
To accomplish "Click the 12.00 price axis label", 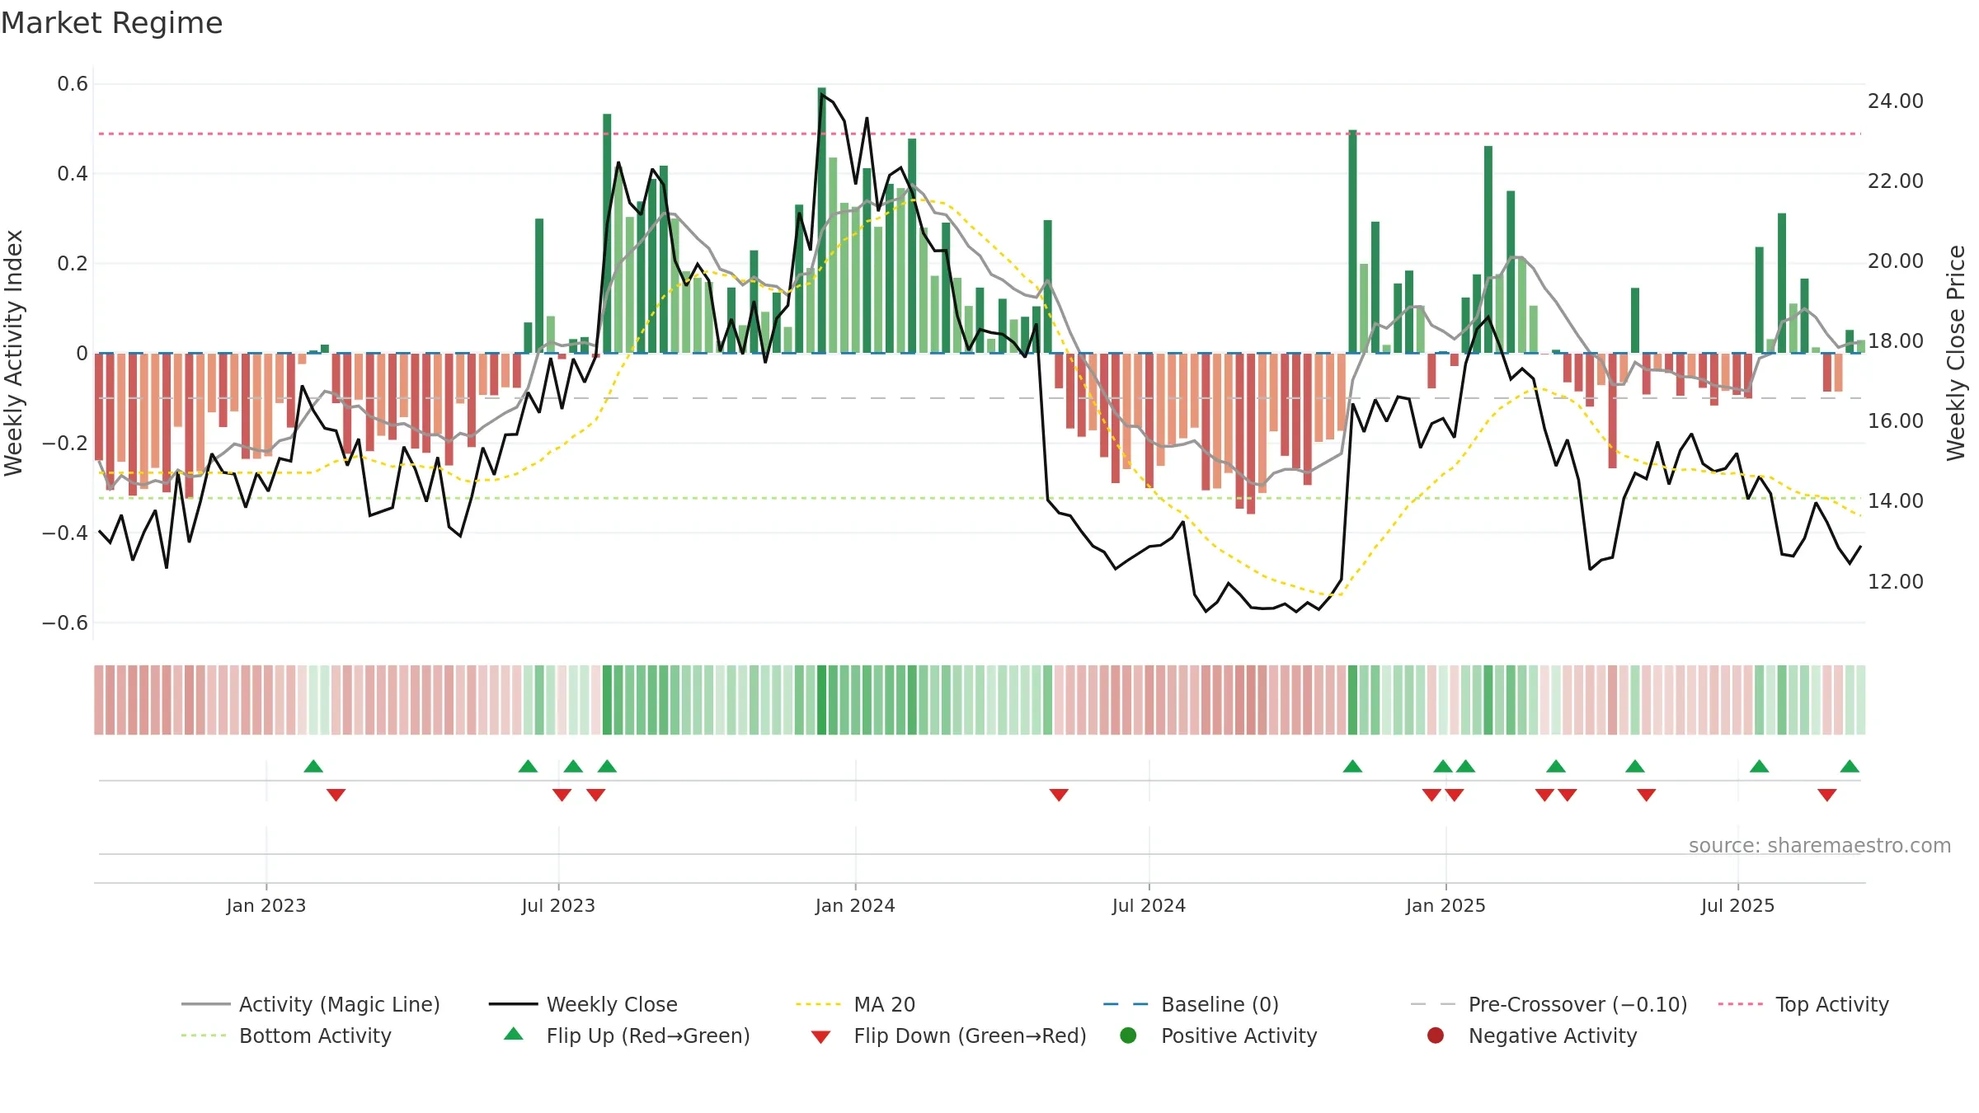I will click(x=1895, y=581).
